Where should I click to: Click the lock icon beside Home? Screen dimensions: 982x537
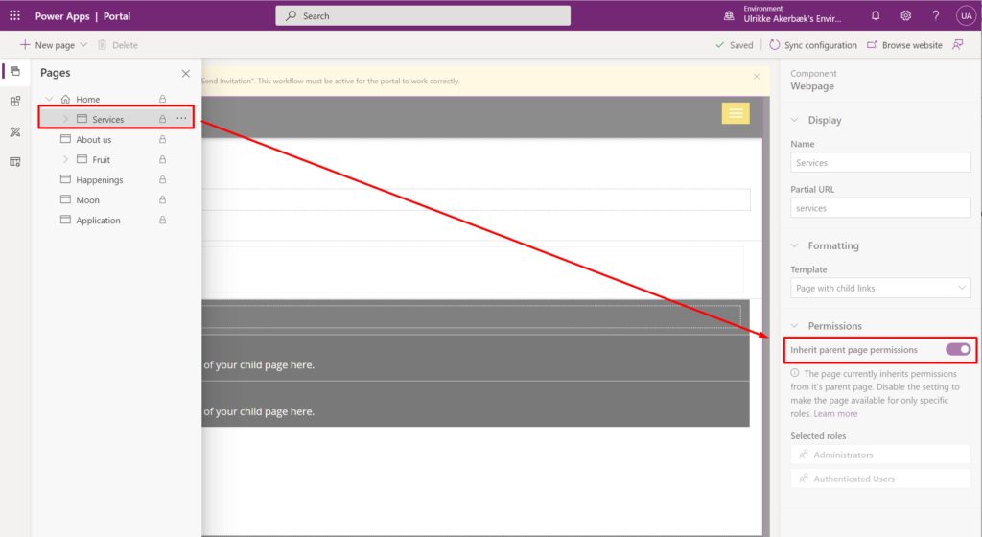pos(162,99)
